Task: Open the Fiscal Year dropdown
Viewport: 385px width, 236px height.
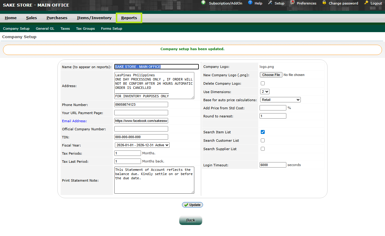Action: pos(142,145)
